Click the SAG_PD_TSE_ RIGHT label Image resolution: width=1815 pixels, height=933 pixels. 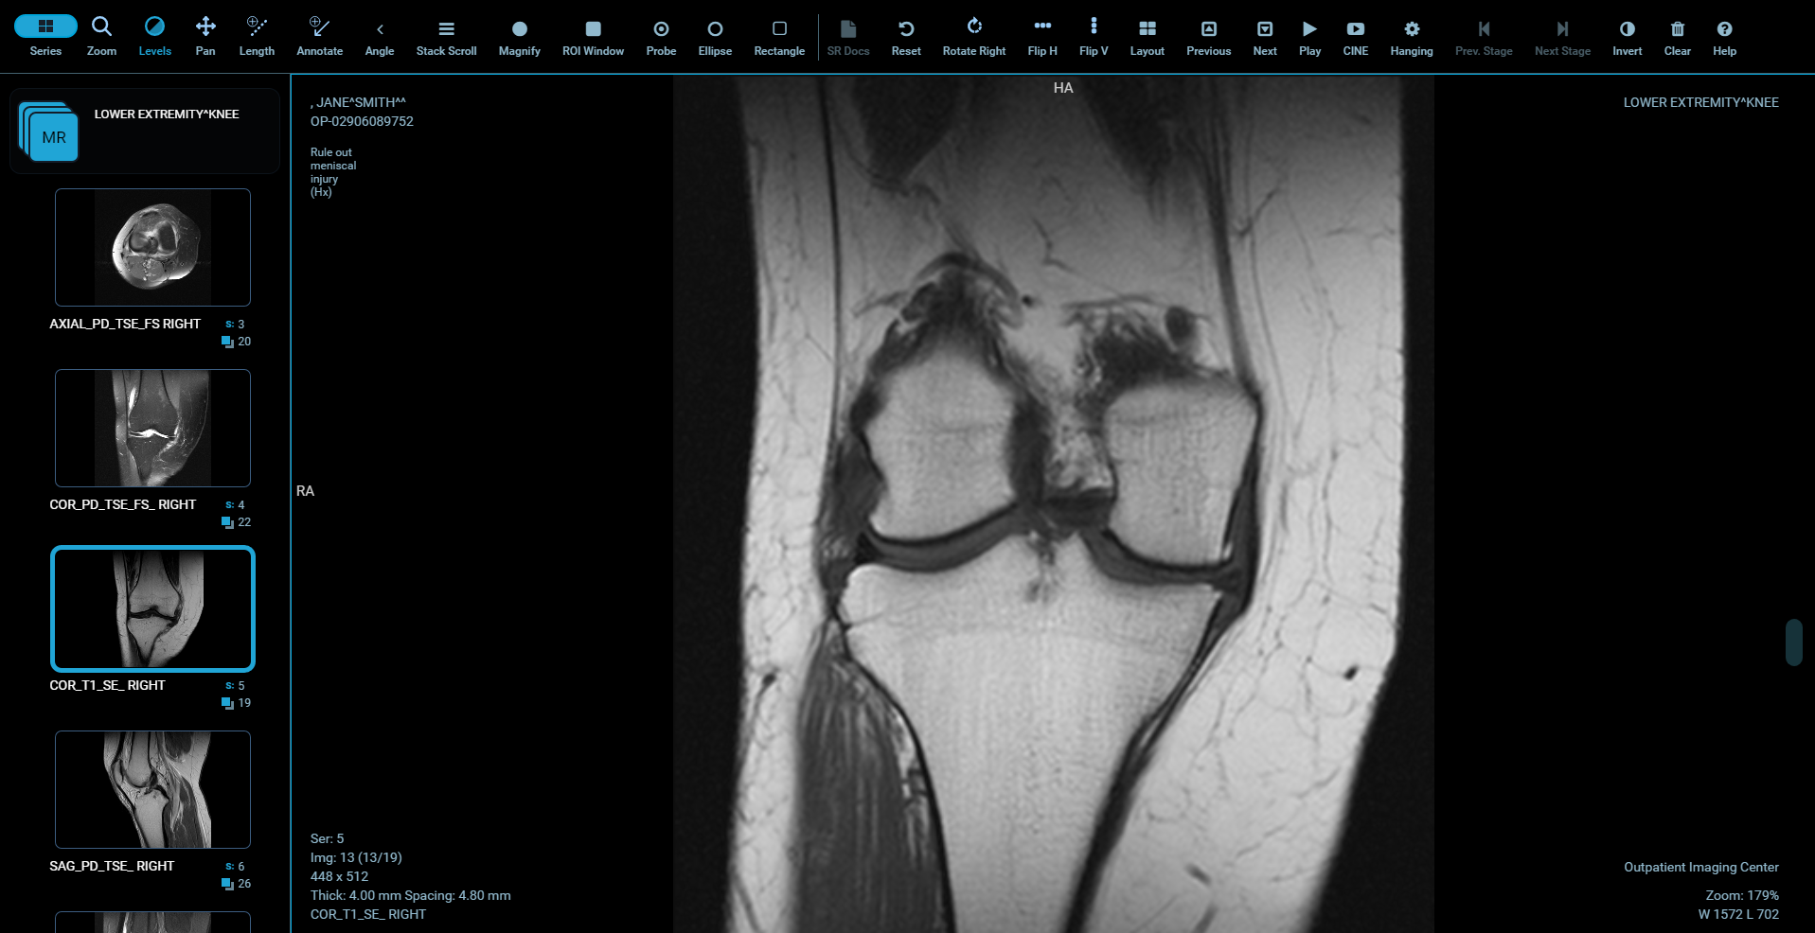tap(112, 866)
